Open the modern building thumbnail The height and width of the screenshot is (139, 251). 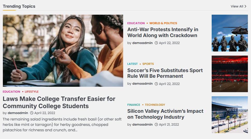[x=230, y=115]
